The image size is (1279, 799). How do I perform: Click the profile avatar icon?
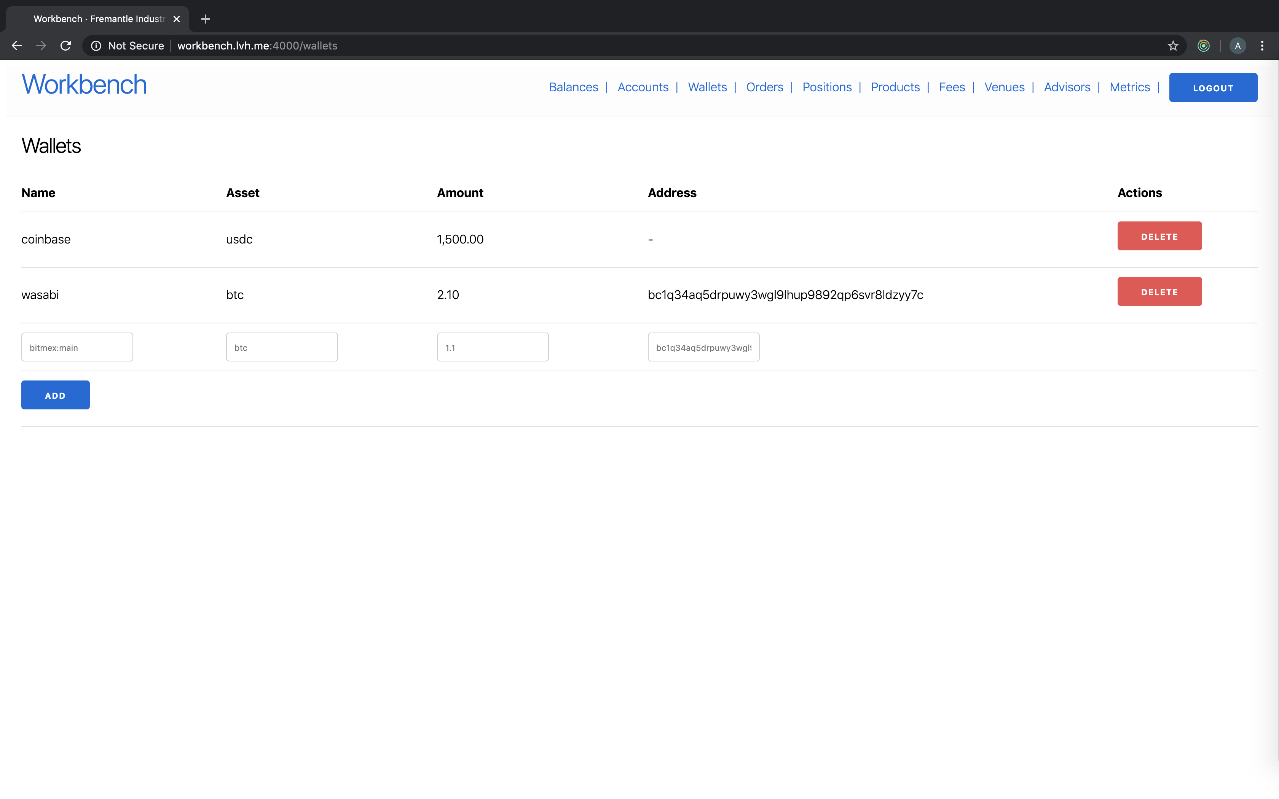point(1238,46)
